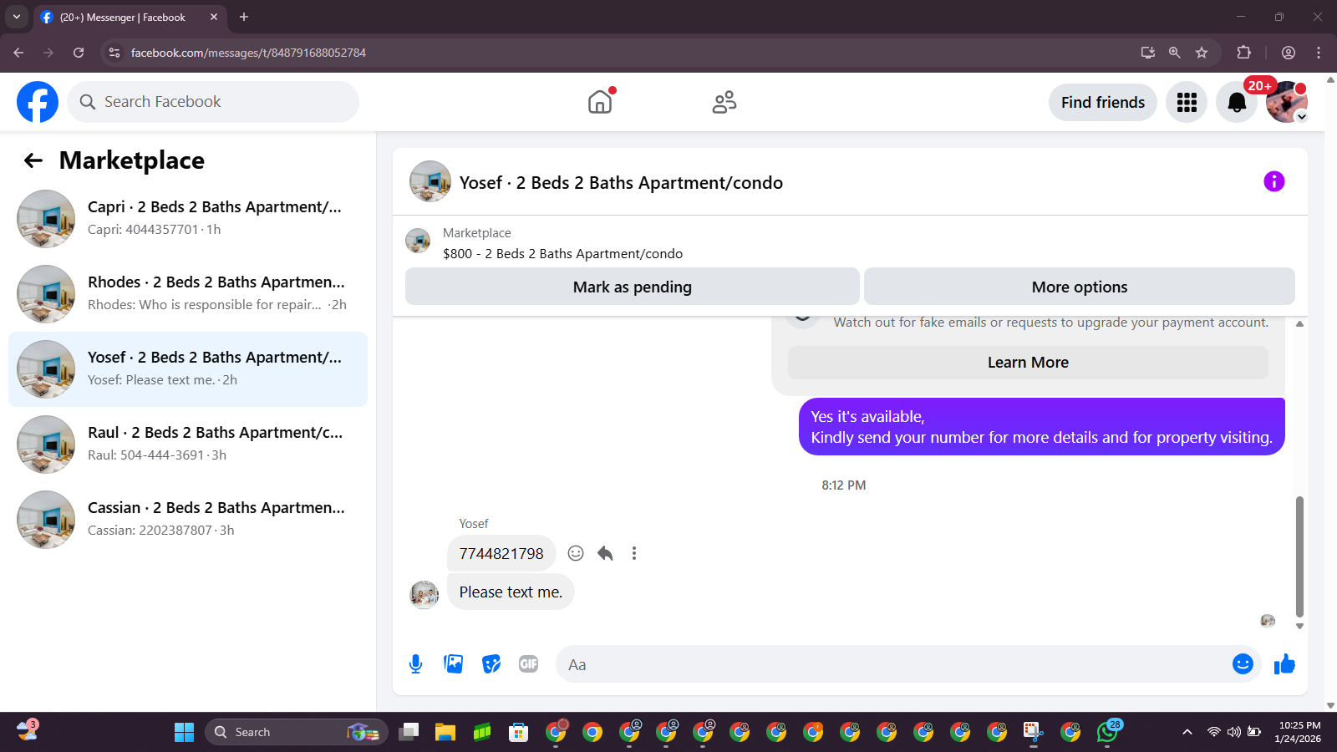Click the Learn More button
The image size is (1337, 752).
(1028, 363)
